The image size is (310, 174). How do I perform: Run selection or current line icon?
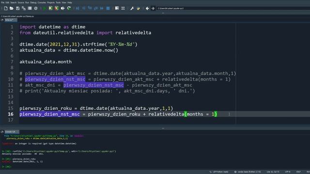pos(62,8)
